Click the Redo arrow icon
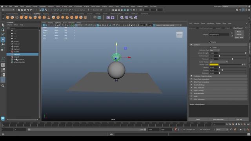 point(31,10)
